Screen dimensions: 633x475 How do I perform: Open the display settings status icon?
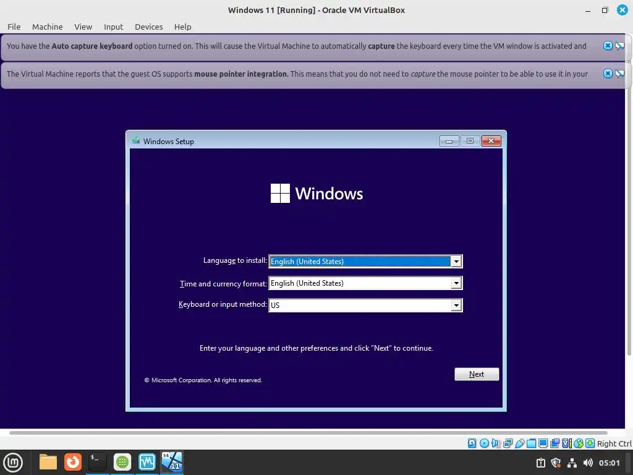coord(543,443)
